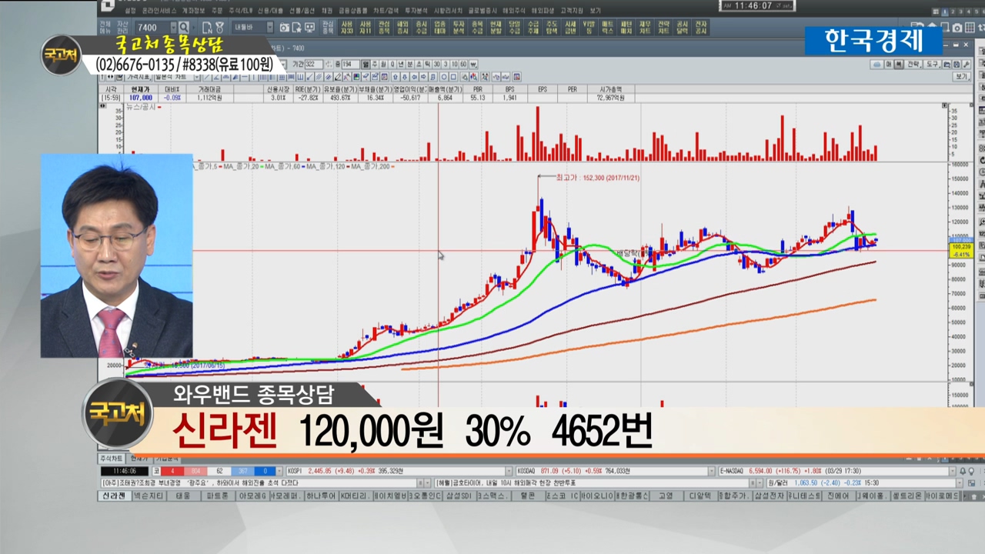Select the 주 weekly period toggle
985x554 pixels.
[375, 65]
